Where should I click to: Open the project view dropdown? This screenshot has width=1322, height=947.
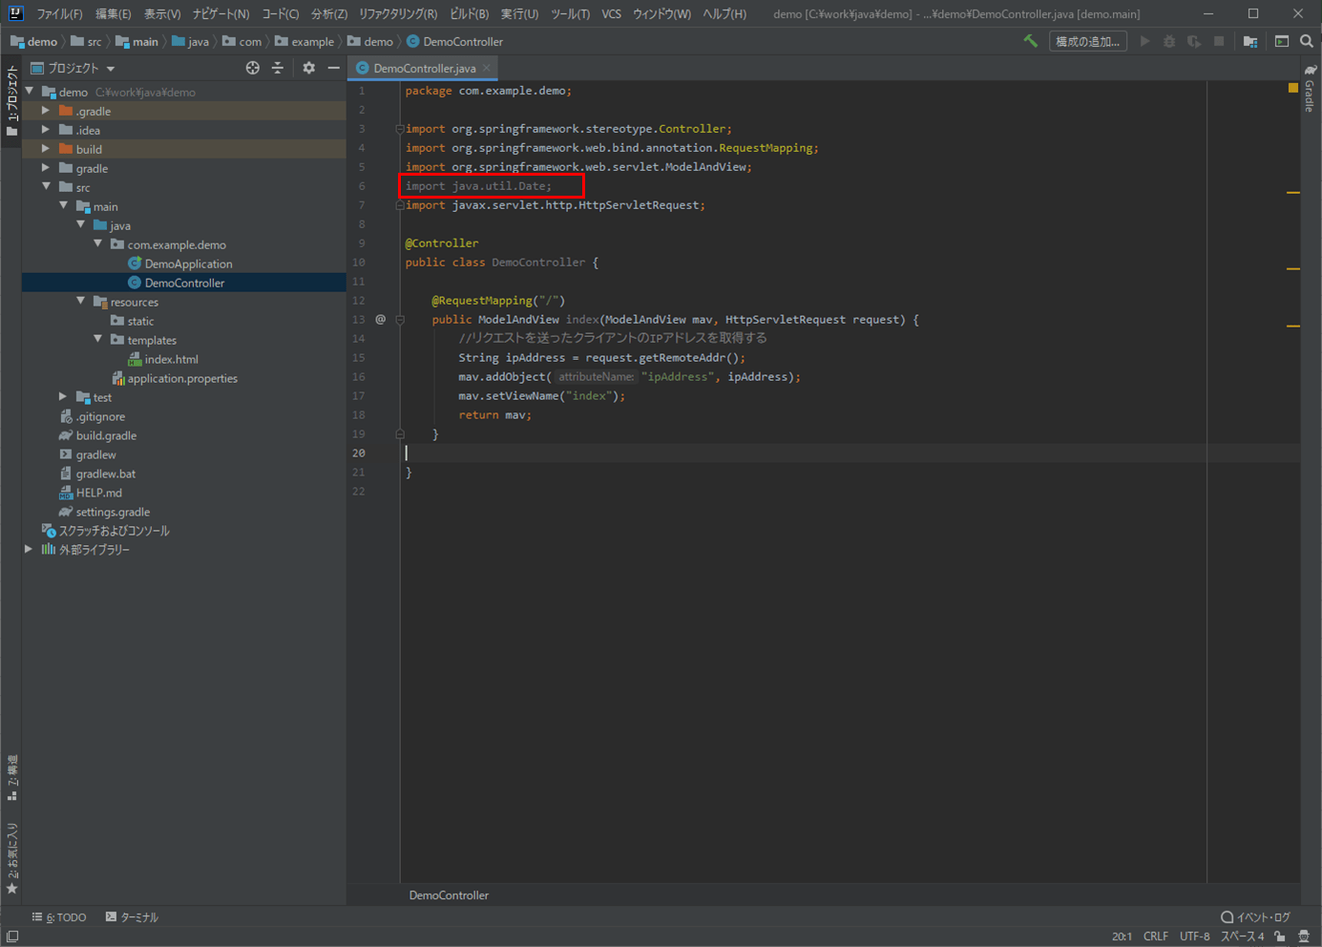click(111, 69)
